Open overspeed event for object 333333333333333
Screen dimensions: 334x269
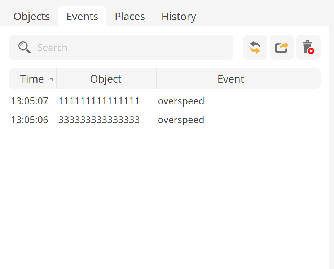[181, 120]
